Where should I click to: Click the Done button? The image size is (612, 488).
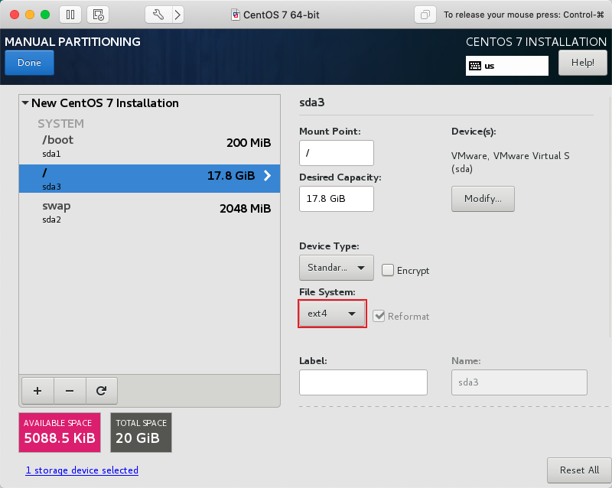29,63
